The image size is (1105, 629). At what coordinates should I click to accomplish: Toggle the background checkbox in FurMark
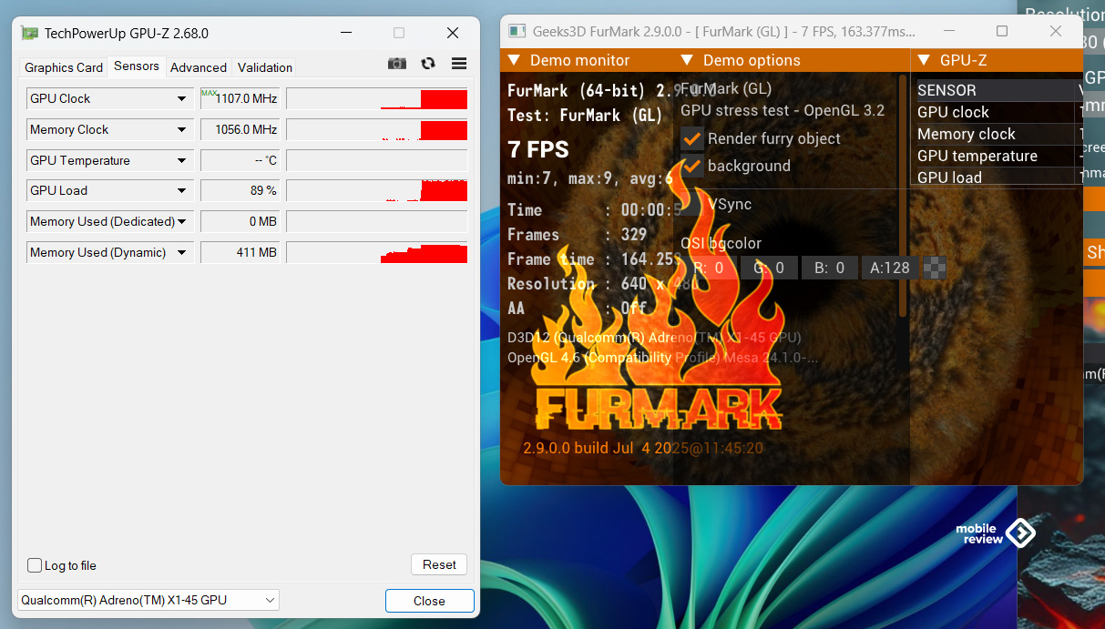coord(692,167)
